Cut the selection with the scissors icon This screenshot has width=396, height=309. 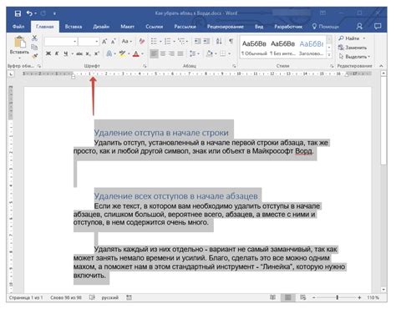[x=34, y=38]
